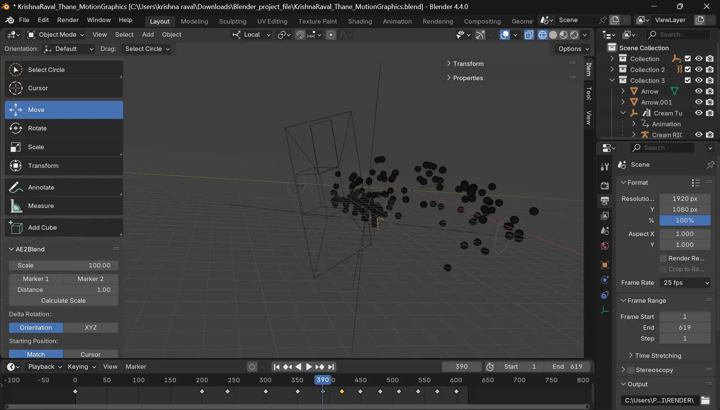Open the Render menu
Viewport: 720px width, 410px height.
pos(68,20)
